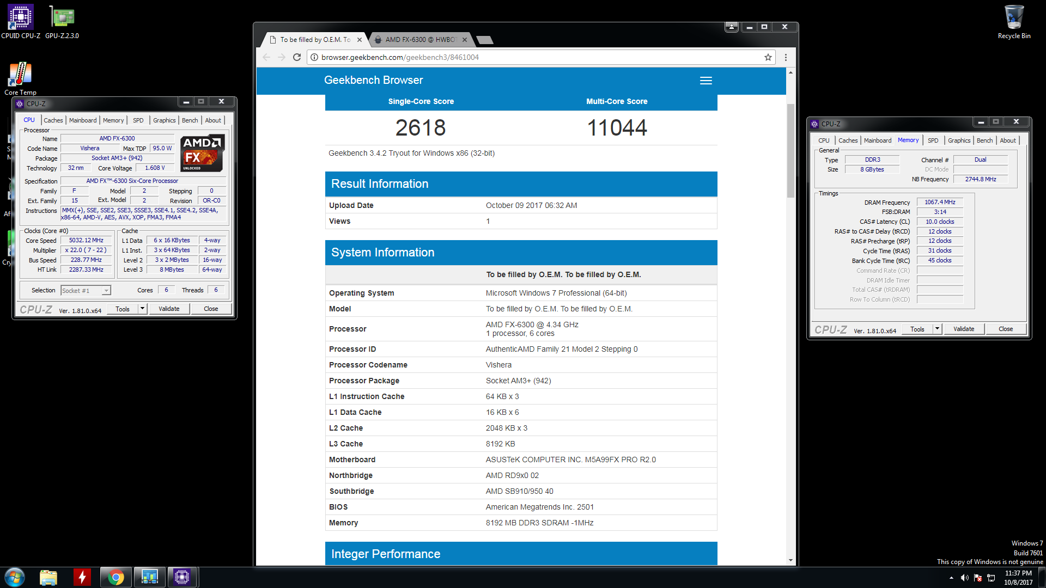Expand Tools dropdown arrow in right CPU-Z
The image size is (1046, 588).
pyautogui.click(x=937, y=329)
